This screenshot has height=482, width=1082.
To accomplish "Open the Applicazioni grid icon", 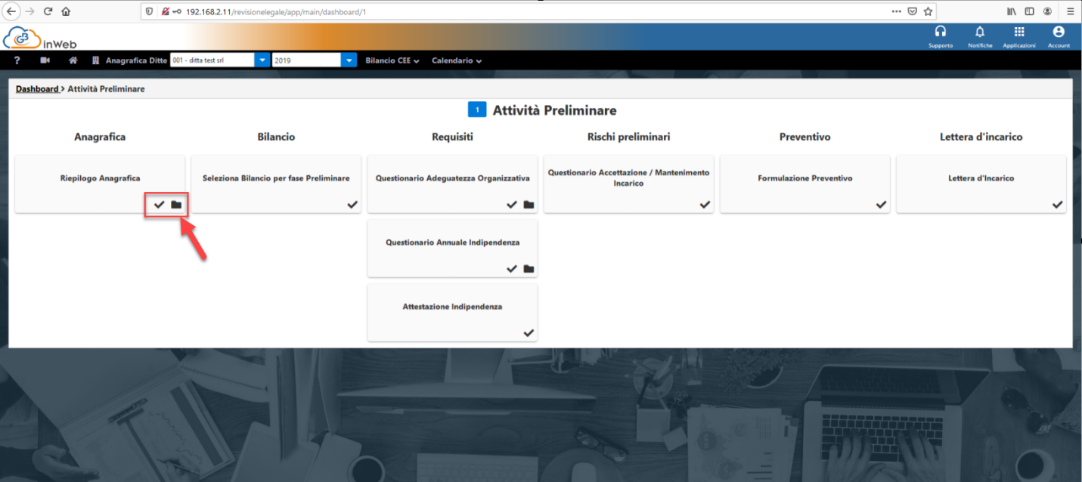I will pyautogui.click(x=1019, y=32).
